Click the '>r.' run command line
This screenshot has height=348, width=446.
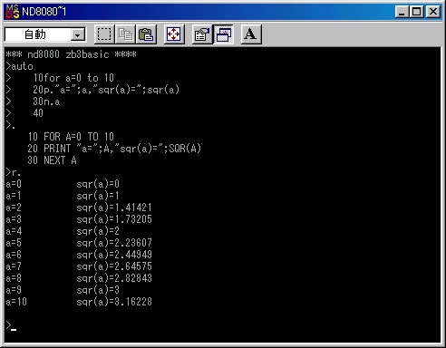(x=13, y=172)
